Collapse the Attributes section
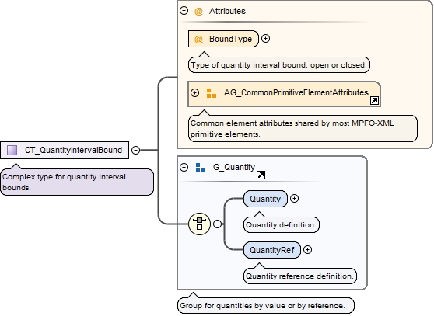 click(184, 11)
